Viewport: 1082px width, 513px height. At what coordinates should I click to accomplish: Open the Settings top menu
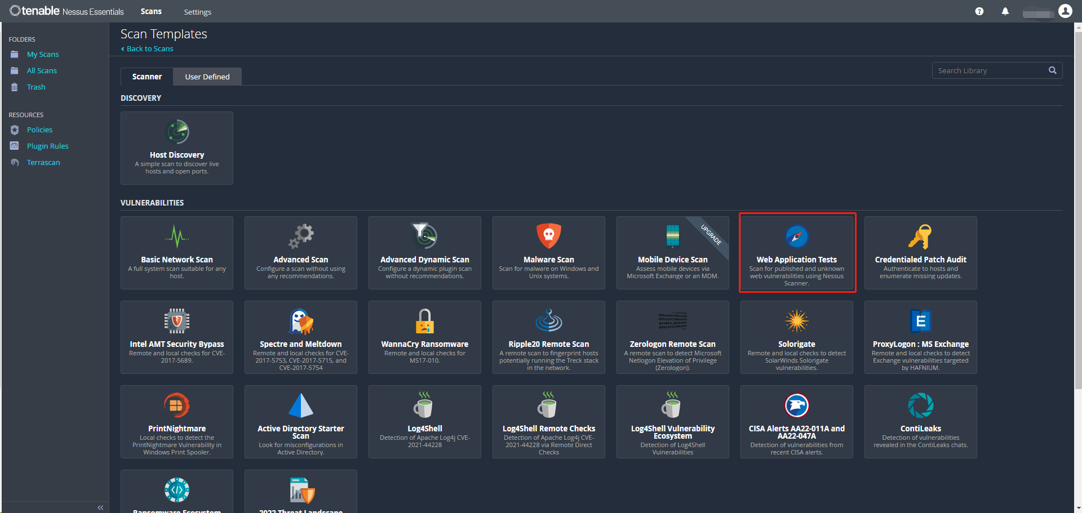198,12
